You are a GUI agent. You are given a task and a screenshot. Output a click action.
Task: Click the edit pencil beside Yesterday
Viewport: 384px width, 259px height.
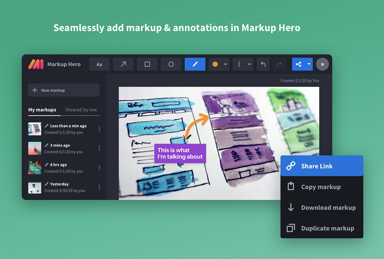[47, 184]
